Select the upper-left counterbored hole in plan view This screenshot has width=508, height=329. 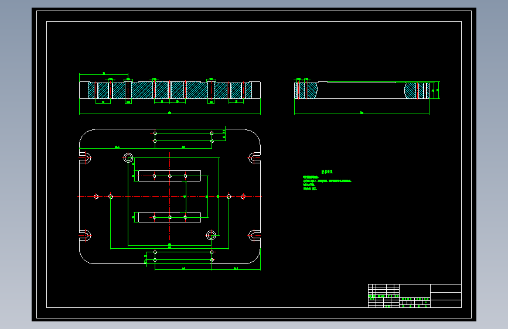pos(128,158)
